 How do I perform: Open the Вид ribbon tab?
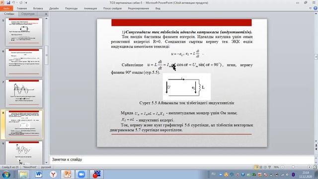(158, 8)
